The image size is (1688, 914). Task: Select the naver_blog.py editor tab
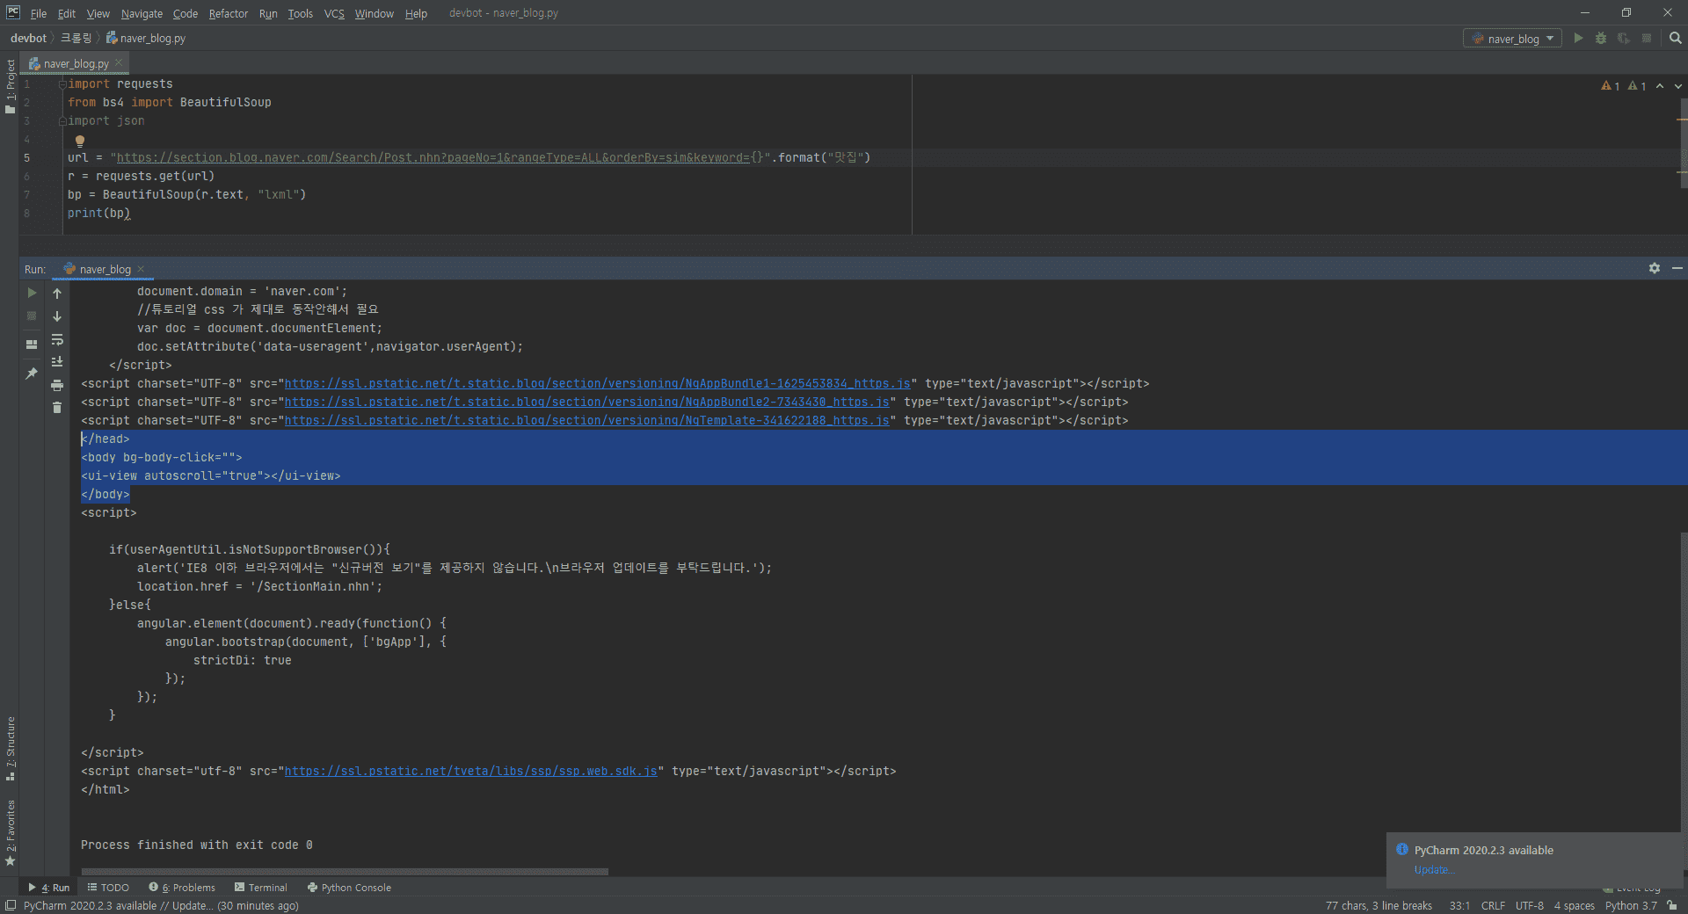point(76,63)
